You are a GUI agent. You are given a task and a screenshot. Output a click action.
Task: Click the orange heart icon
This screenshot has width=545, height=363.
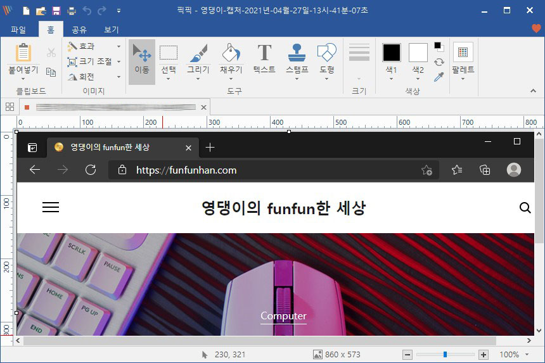536,28
